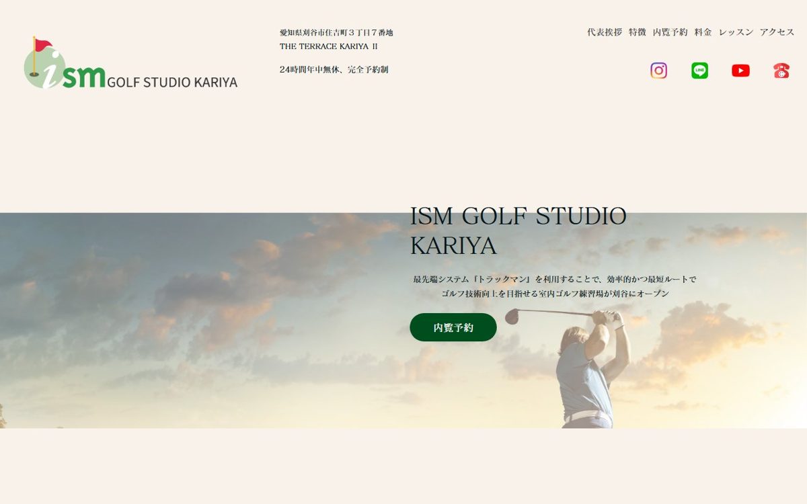Click the ISM GOLF STUDIO KARIYA heading
807x504 pixels.
pos(518,230)
